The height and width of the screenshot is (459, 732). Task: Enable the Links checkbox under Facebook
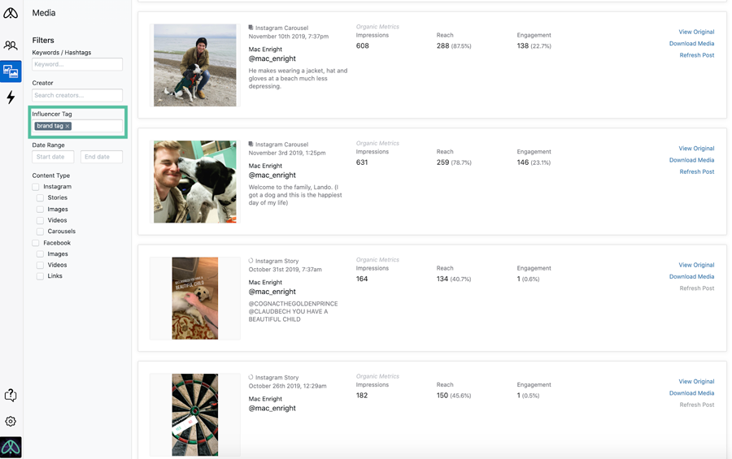40,276
